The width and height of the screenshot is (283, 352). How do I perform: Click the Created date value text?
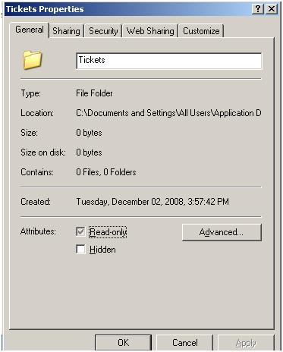[x=153, y=202]
